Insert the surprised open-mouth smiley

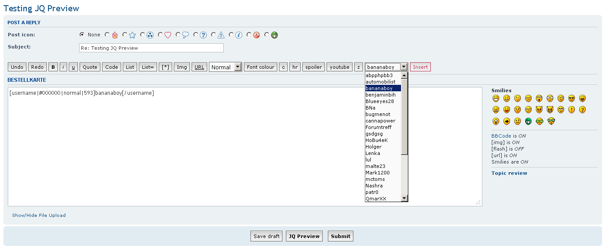click(x=539, y=98)
